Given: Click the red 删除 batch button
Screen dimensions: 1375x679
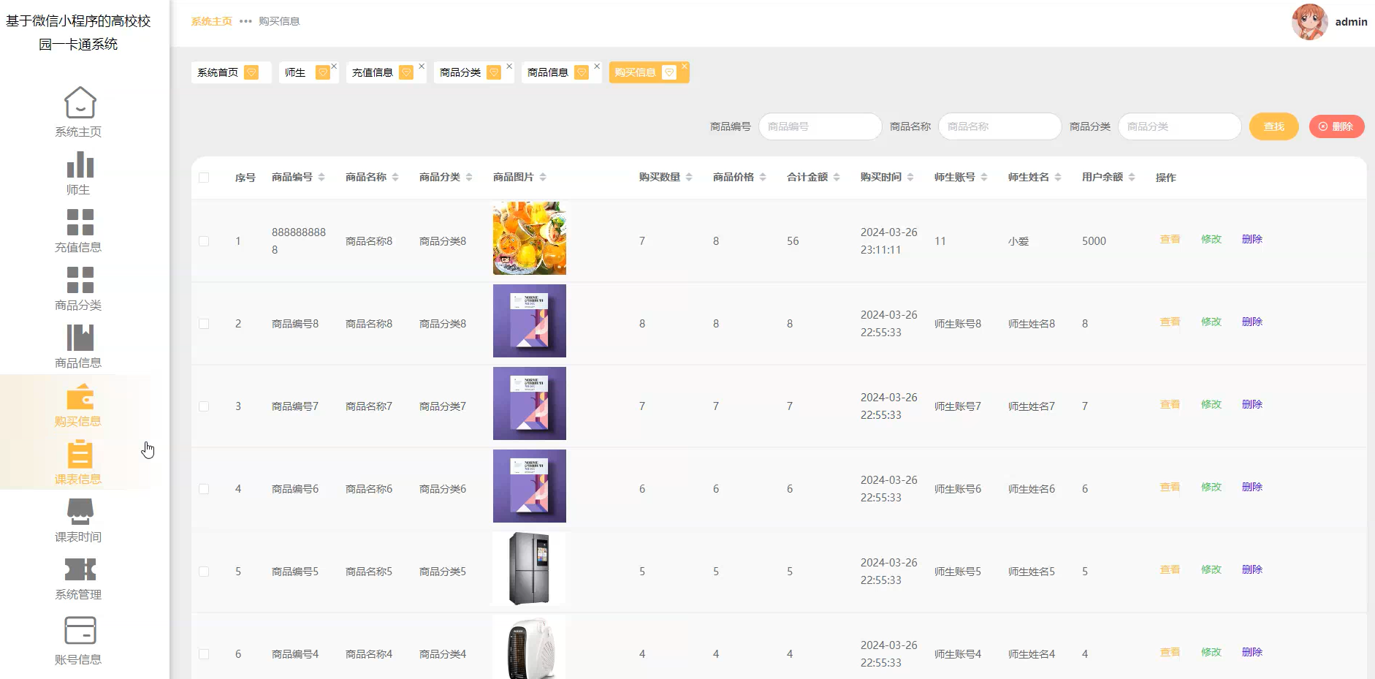Looking at the screenshot, I should (1336, 126).
